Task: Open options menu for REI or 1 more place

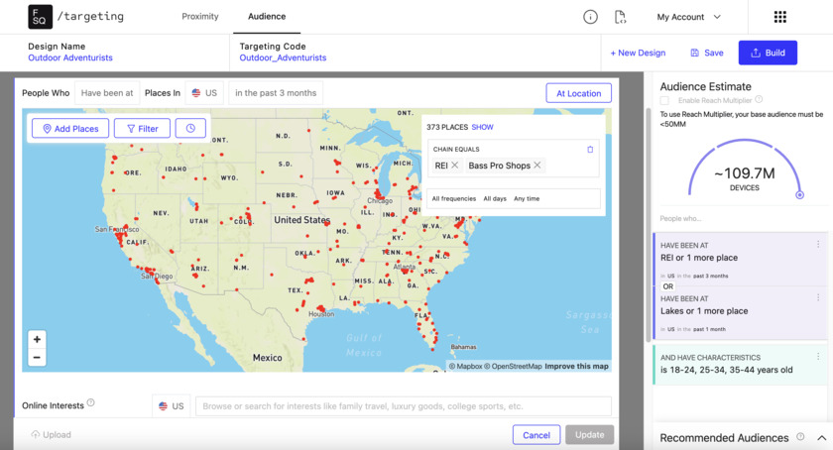Action: tap(818, 245)
